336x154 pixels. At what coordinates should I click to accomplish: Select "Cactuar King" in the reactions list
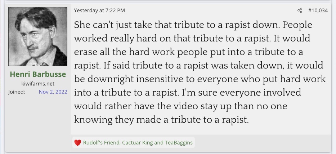(137, 142)
